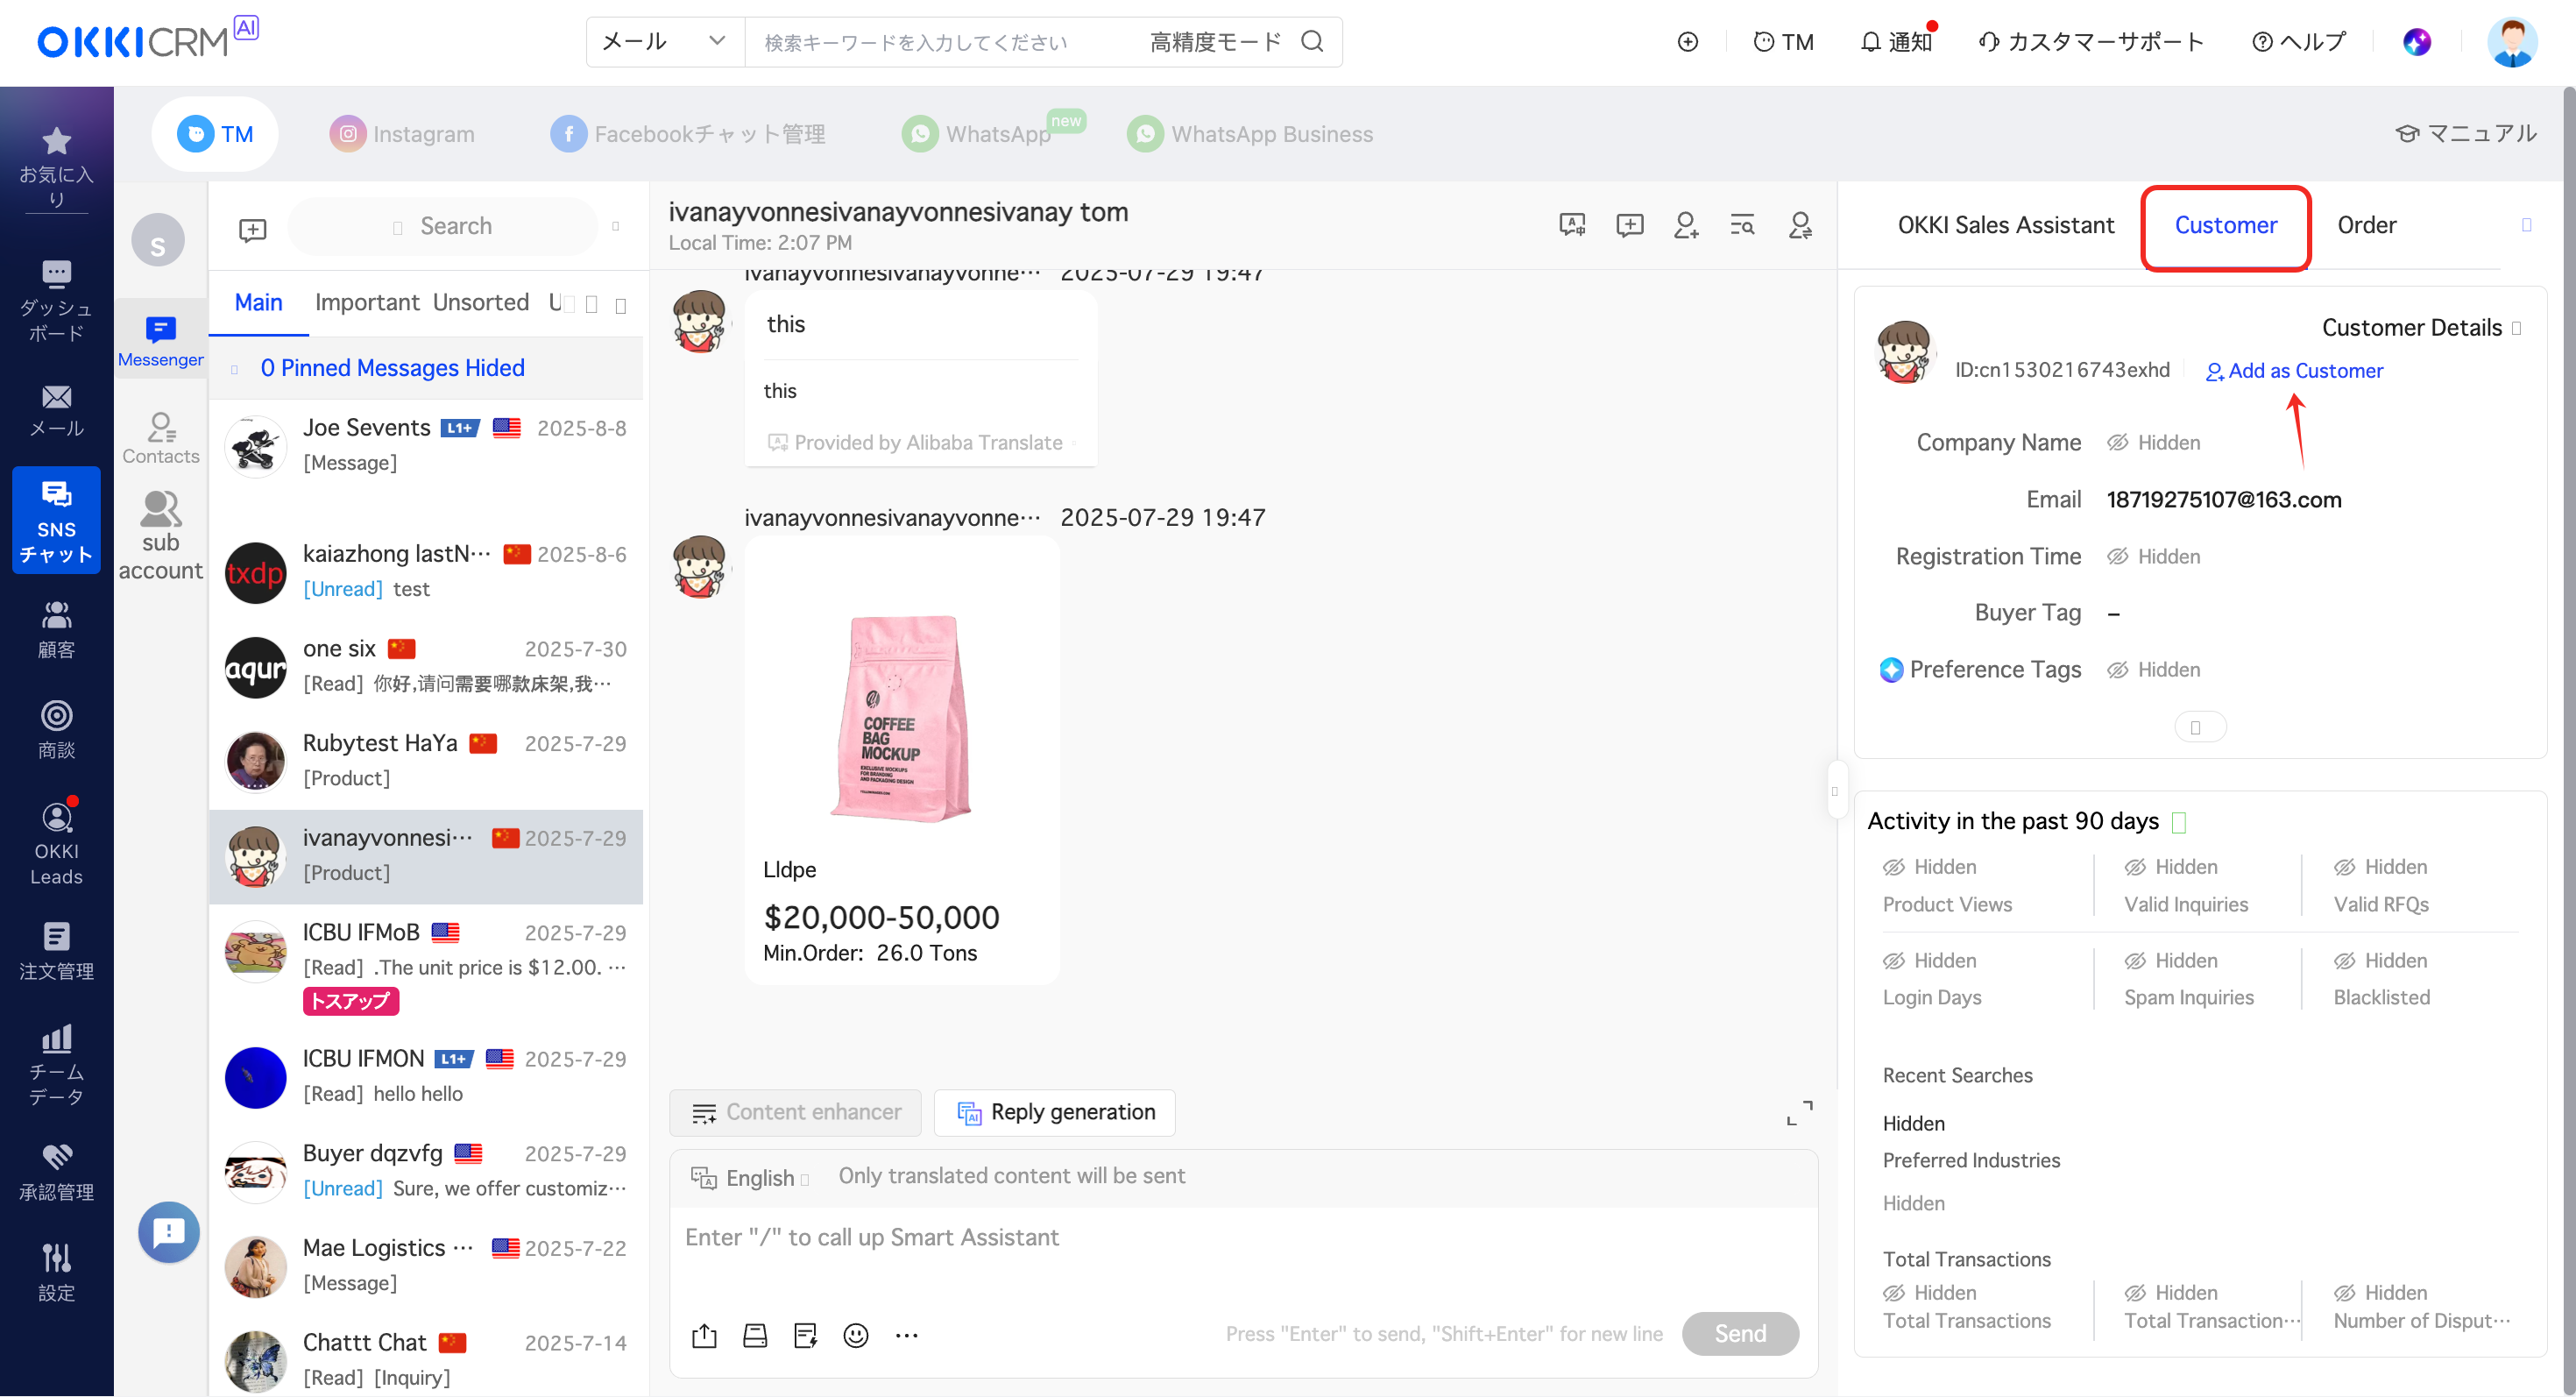Open the マニュアル manual link
Screen dimensions: 2576x1397
(2466, 134)
